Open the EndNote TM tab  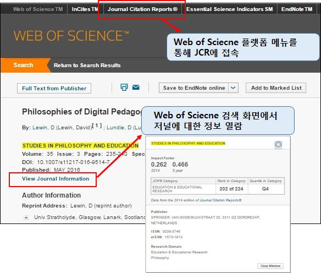pos(297,9)
